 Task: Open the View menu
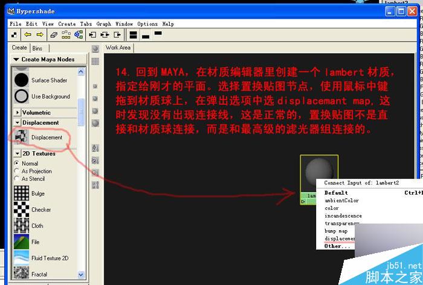(x=48, y=24)
